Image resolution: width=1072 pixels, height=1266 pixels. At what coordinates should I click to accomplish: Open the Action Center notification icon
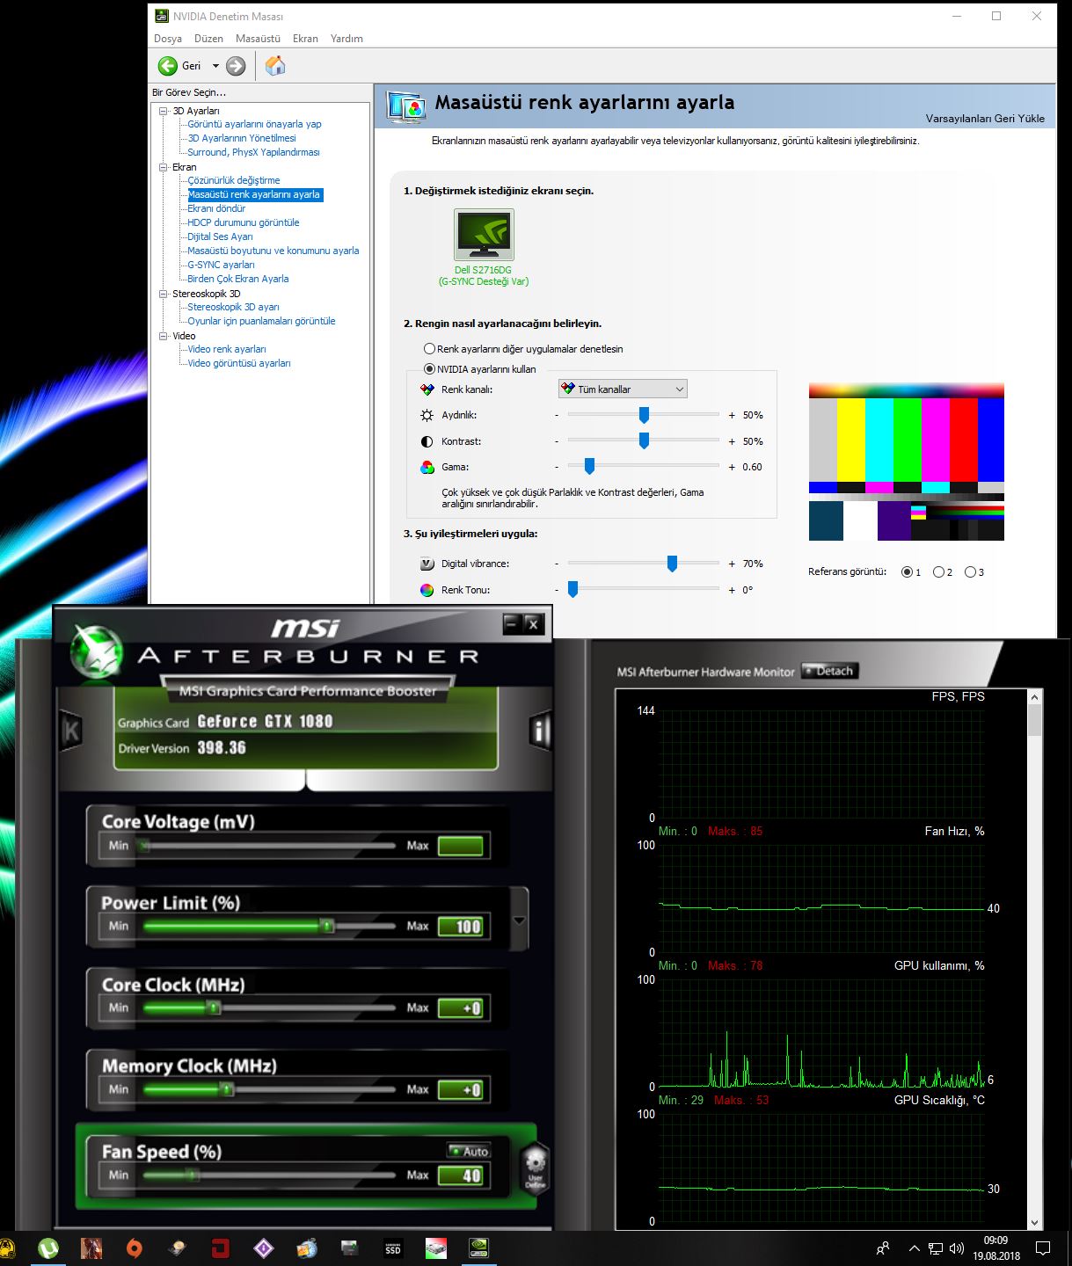tap(1043, 1248)
